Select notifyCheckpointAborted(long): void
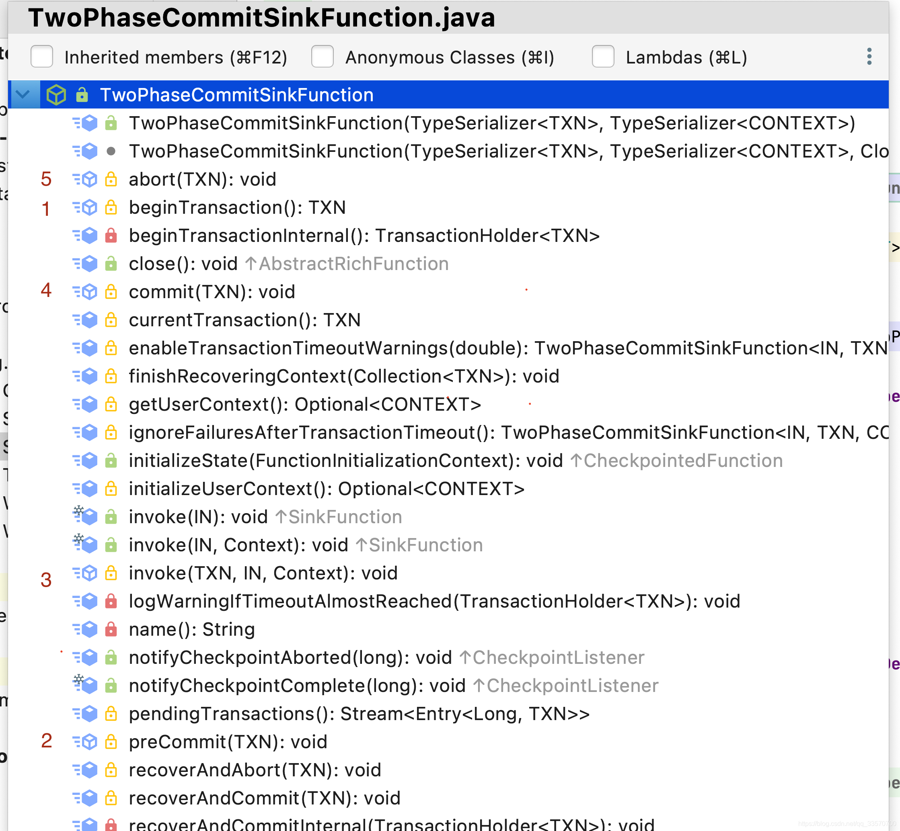Image resolution: width=900 pixels, height=831 pixels. click(290, 657)
